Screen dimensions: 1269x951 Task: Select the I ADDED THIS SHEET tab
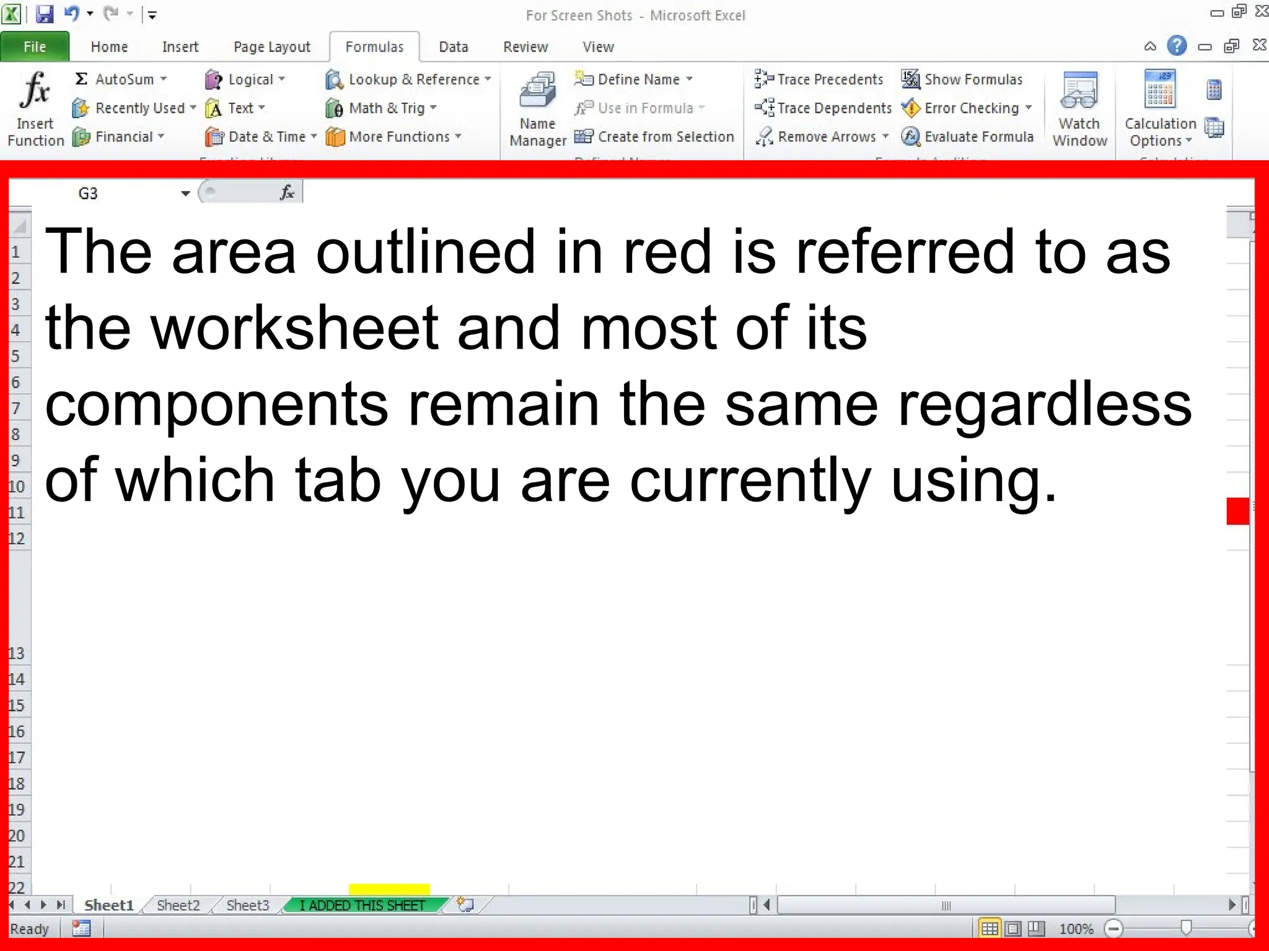[x=362, y=905]
